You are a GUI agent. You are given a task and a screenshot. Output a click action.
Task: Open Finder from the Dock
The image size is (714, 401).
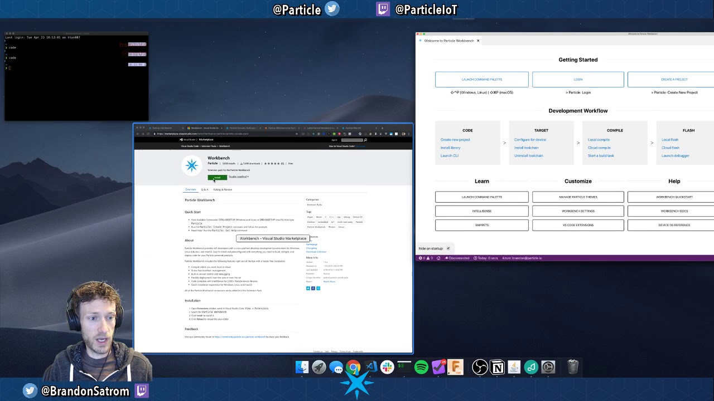302,367
